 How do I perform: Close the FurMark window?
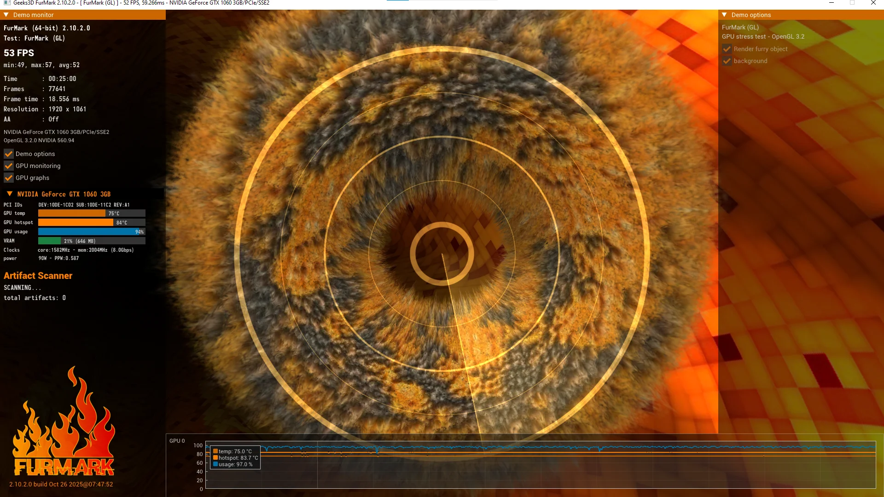[873, 3]
